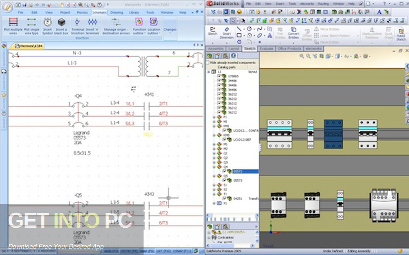Toggle checkbox for LC1D12... CONTA part

224,131
